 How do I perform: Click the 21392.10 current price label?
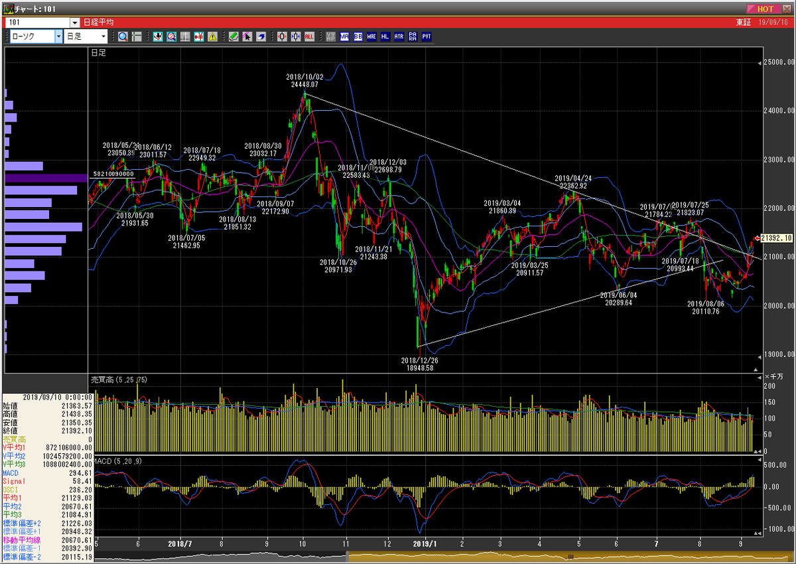click(x=777, y=238)
